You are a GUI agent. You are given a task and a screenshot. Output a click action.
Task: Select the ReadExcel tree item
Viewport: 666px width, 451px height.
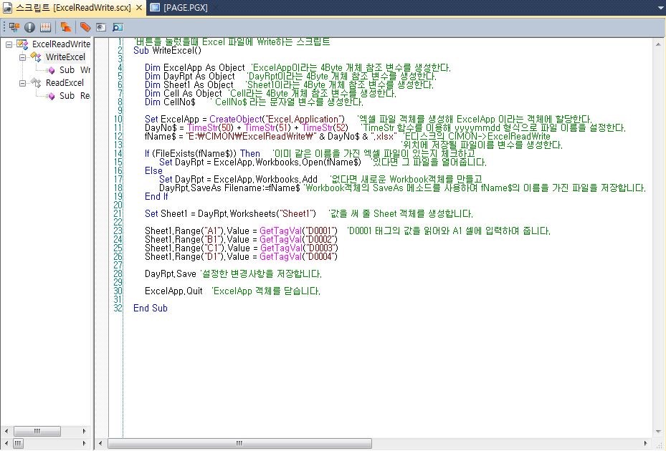point(65,83)
